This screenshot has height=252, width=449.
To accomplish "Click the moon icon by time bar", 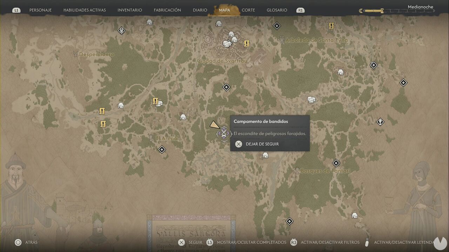I will tap(361, 11).
